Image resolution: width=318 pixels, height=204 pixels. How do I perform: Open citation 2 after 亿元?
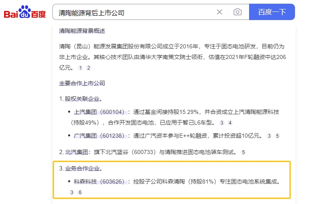(88, 68)
